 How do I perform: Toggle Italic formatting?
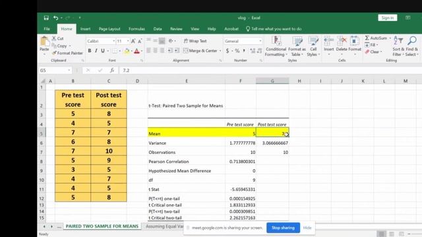point(96,51)
